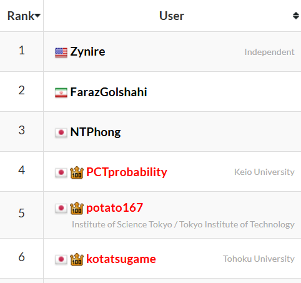Click the Japan flag beside kotatsugame
Viewport: 301px width, 283px height.
point(61,259)
